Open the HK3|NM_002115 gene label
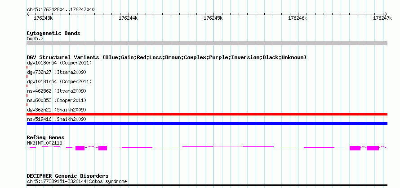 coord(44,143)
